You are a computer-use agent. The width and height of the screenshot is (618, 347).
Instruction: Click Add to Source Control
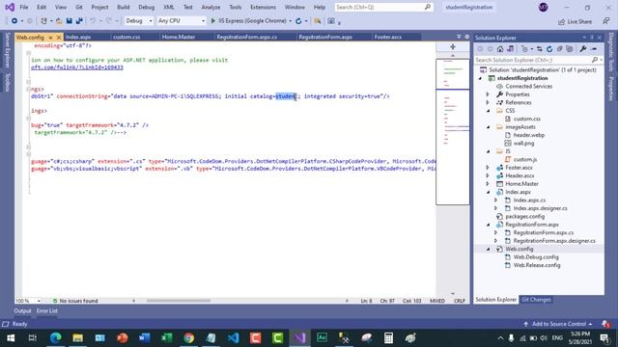(x=558, y=324)
